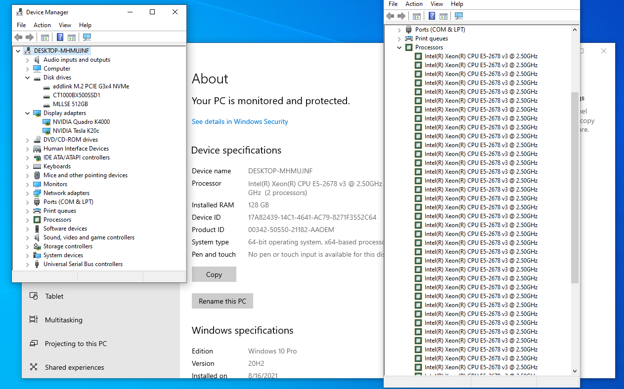Expand Print queues in right Device Manager

coord(400,39)
